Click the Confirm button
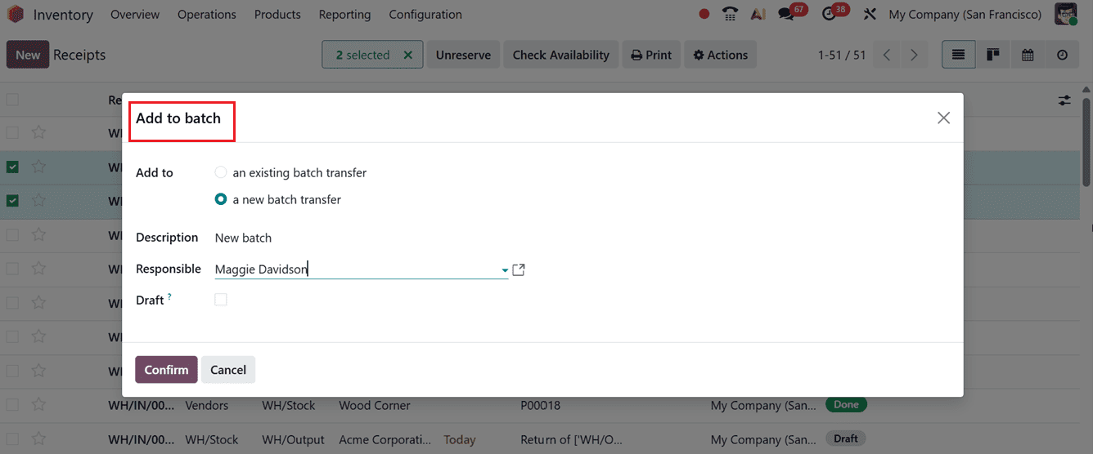 166,370
